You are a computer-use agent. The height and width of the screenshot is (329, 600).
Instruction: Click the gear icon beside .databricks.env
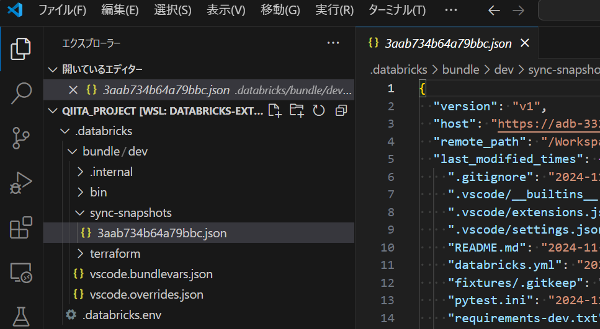point(71,315)
